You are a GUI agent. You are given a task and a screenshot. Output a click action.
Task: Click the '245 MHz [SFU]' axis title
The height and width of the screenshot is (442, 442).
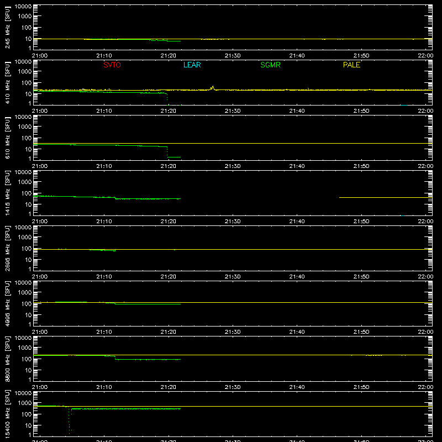(7, 27)
